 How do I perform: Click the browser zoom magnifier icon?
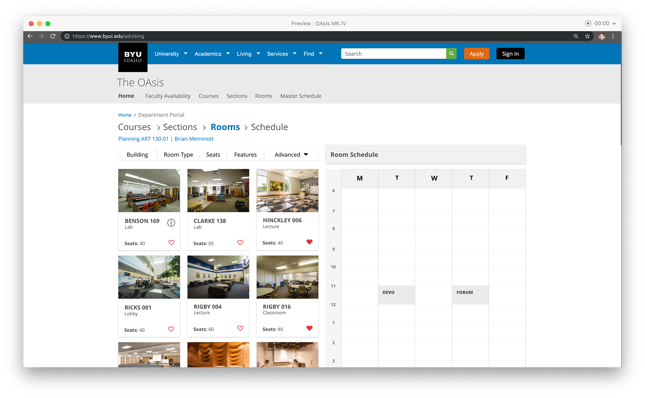(x=576, y=36)
